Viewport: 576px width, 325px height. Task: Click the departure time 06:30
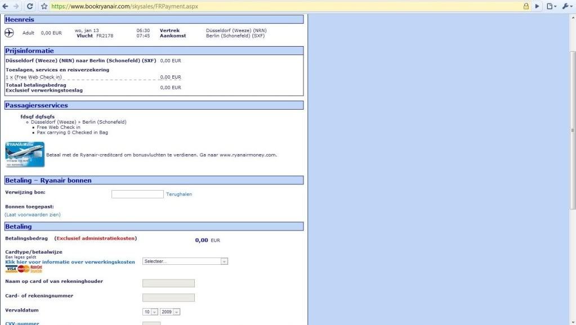143,30
